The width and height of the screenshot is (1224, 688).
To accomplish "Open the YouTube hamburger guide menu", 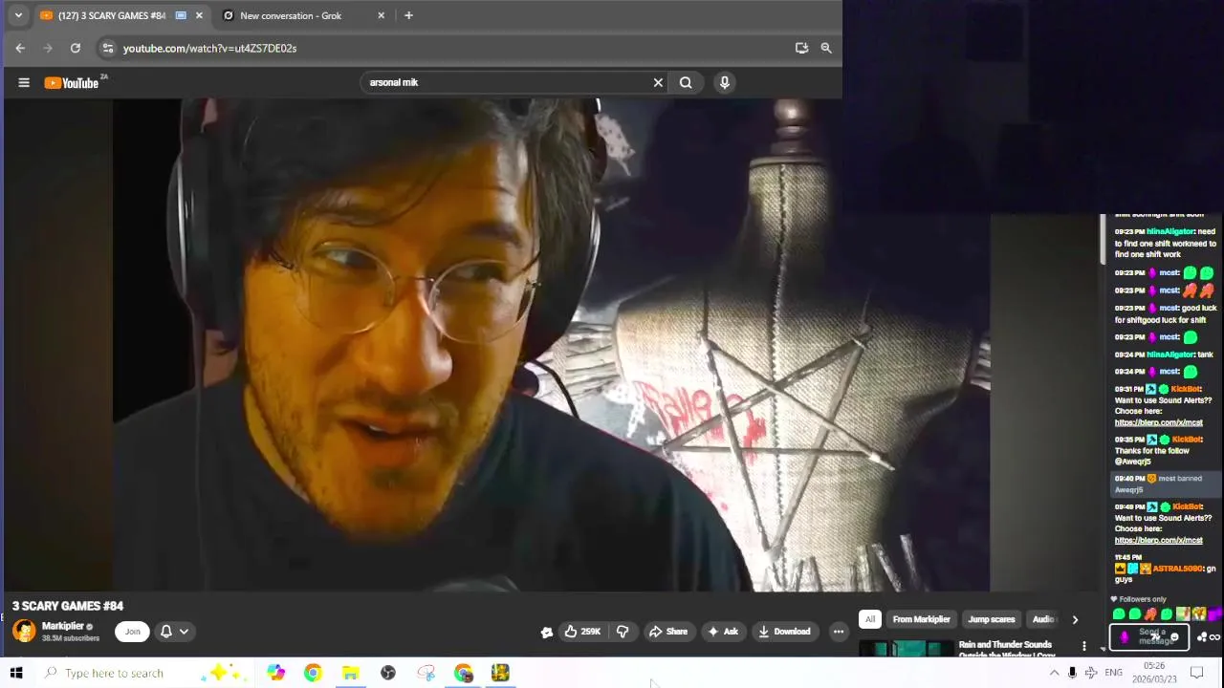I will click(24, 82).
